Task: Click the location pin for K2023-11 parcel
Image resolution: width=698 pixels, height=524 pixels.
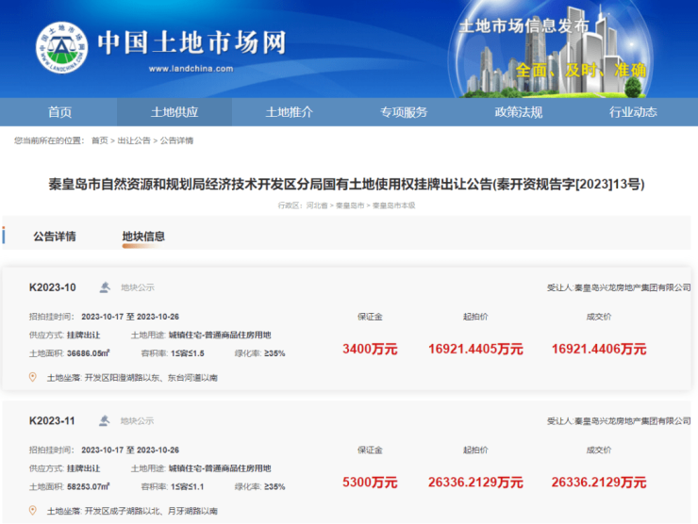Action: (32, 510)
